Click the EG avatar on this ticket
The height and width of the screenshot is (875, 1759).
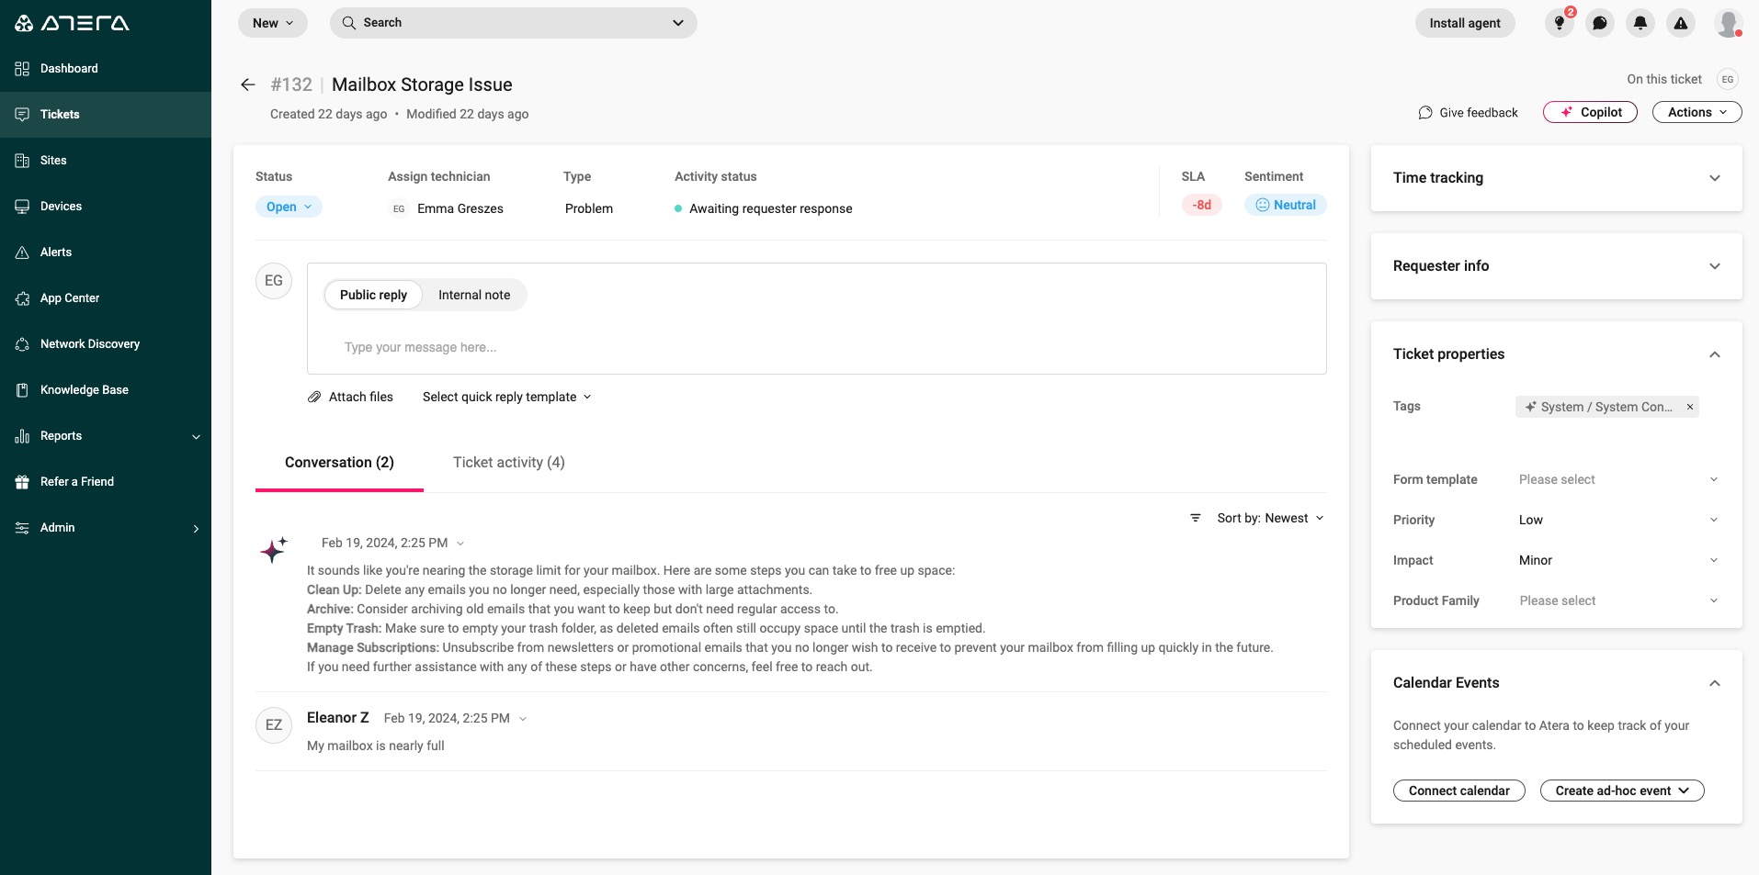[1728, 80]
